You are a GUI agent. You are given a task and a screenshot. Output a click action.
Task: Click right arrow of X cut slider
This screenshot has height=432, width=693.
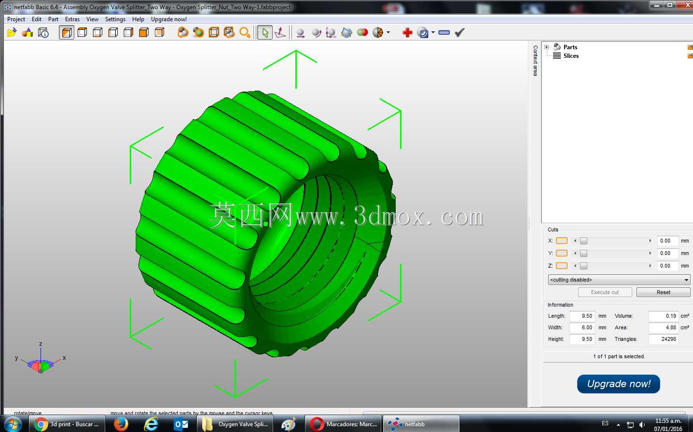650,241
